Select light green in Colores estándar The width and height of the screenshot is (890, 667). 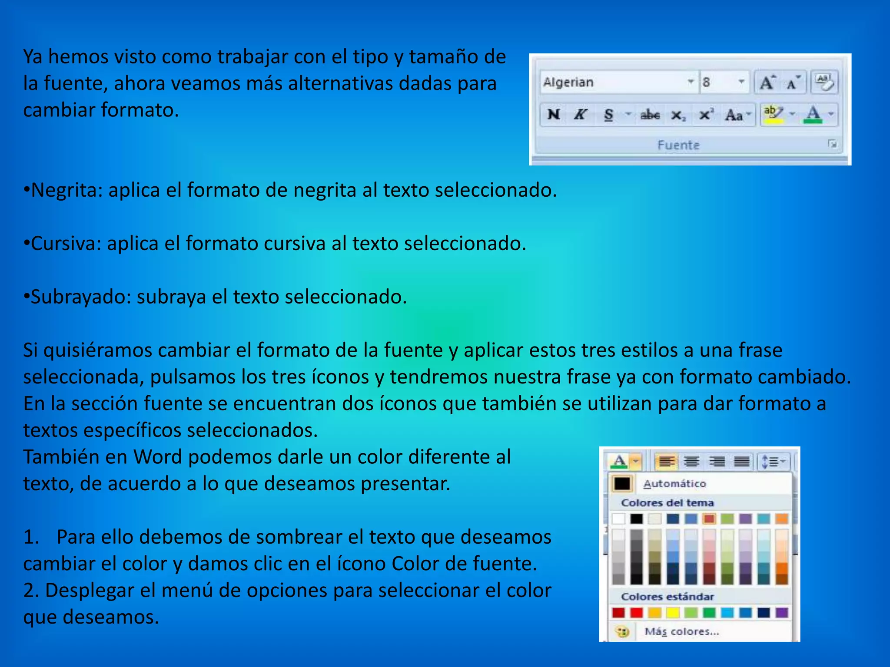point(691,613)
